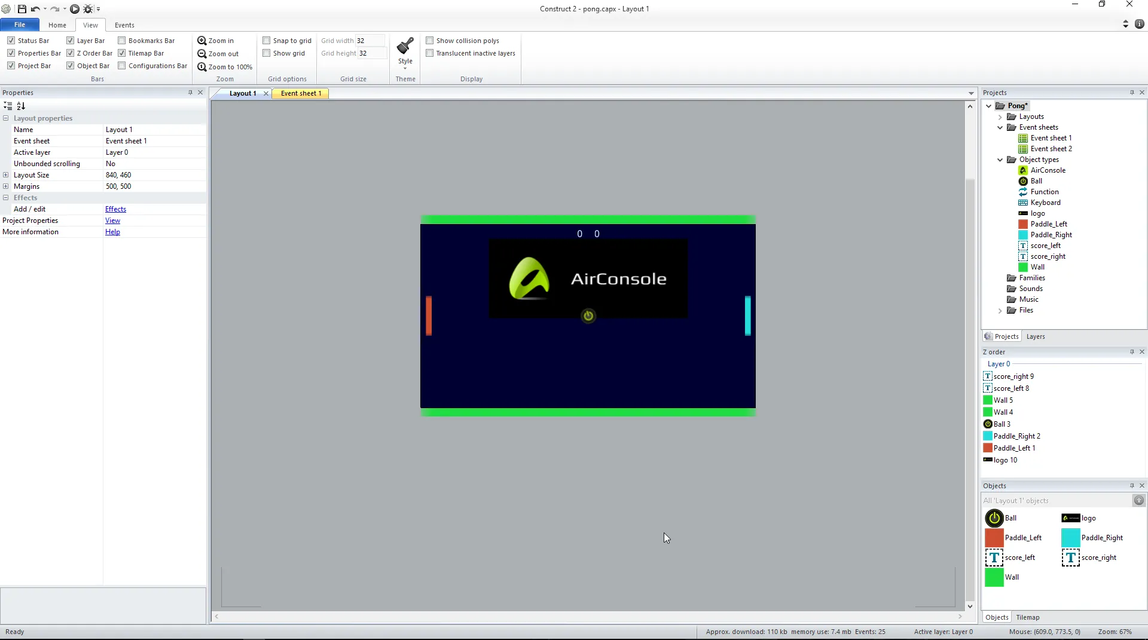Collapse the Pong project node

point(989,106)
